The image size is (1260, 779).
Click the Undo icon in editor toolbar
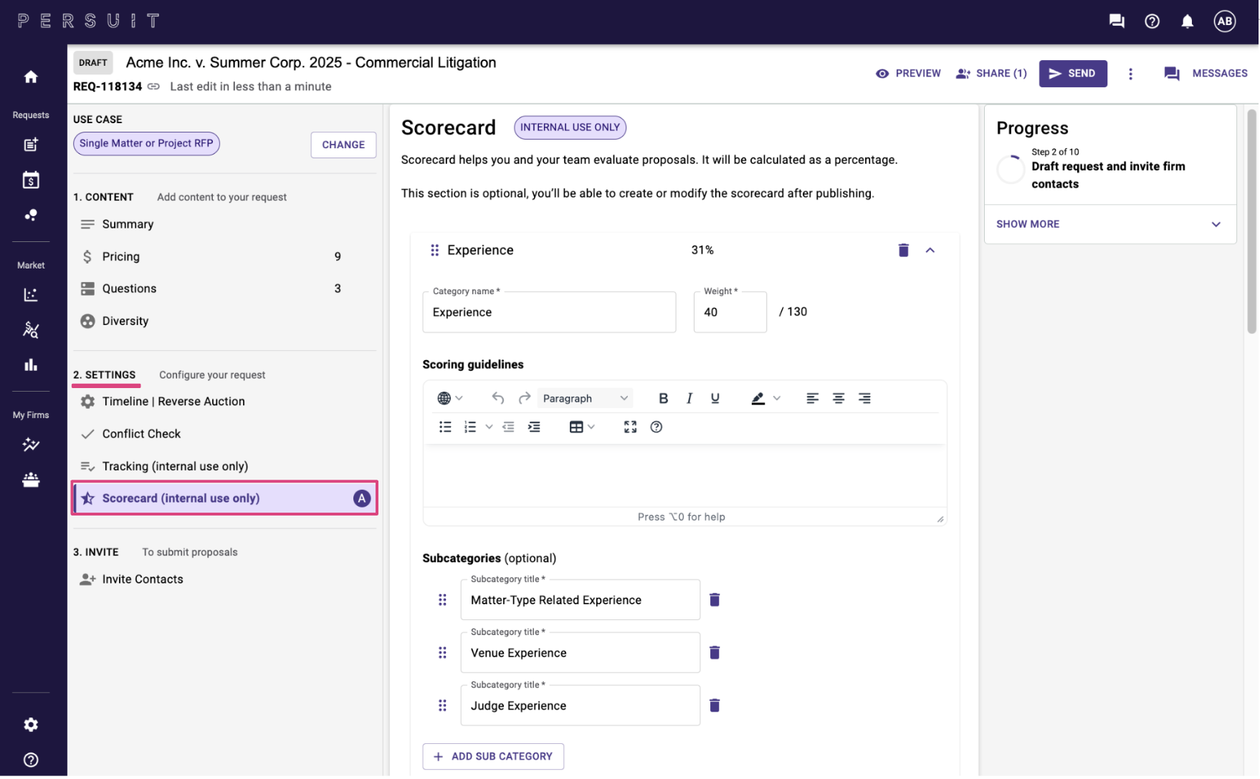tap(498, 398)
